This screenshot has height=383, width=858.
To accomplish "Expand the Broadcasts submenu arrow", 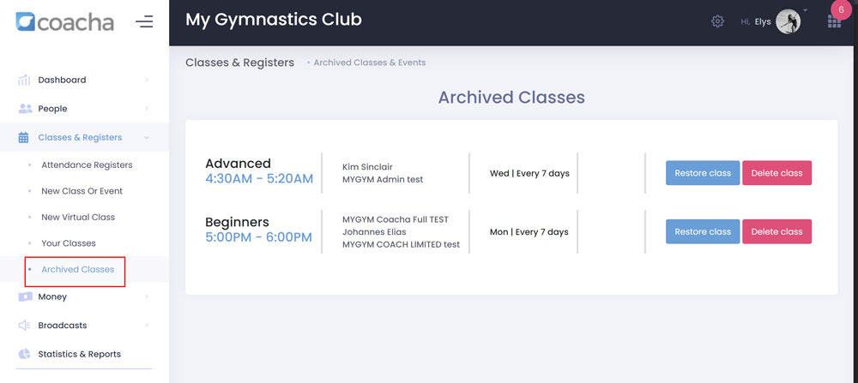I will coord(147,326).
